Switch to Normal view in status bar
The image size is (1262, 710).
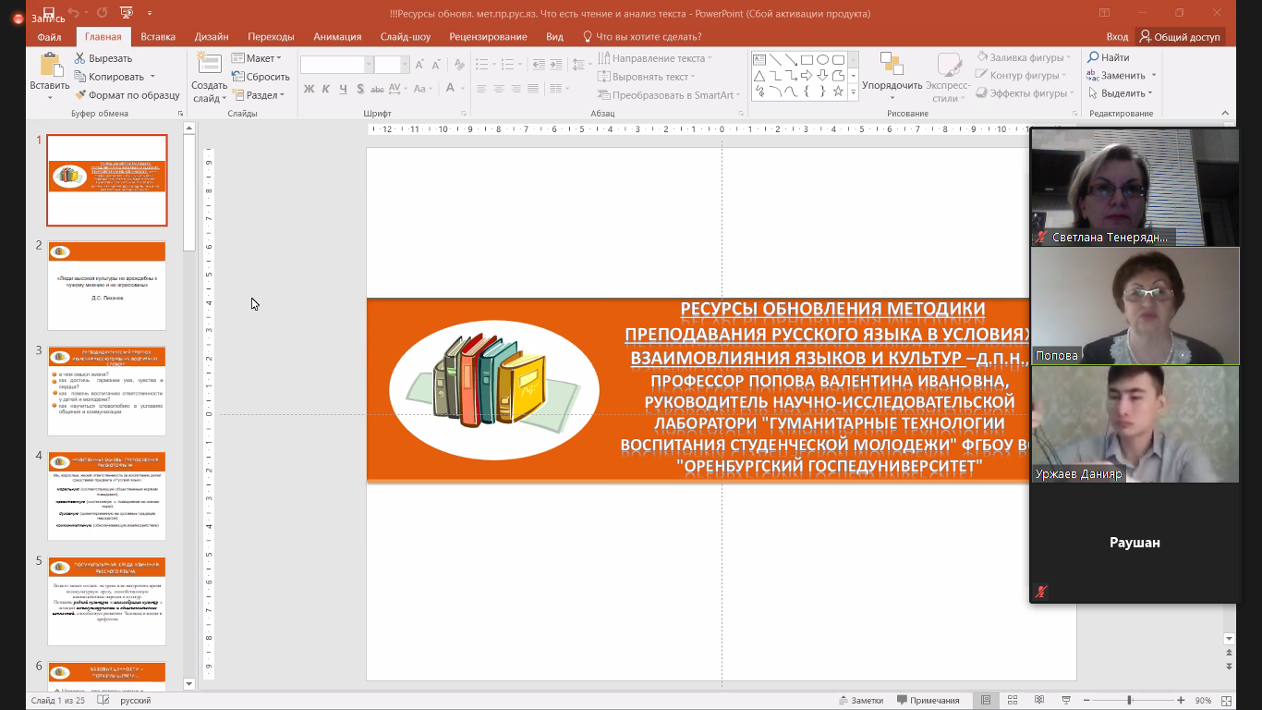[x=986, y=701]
